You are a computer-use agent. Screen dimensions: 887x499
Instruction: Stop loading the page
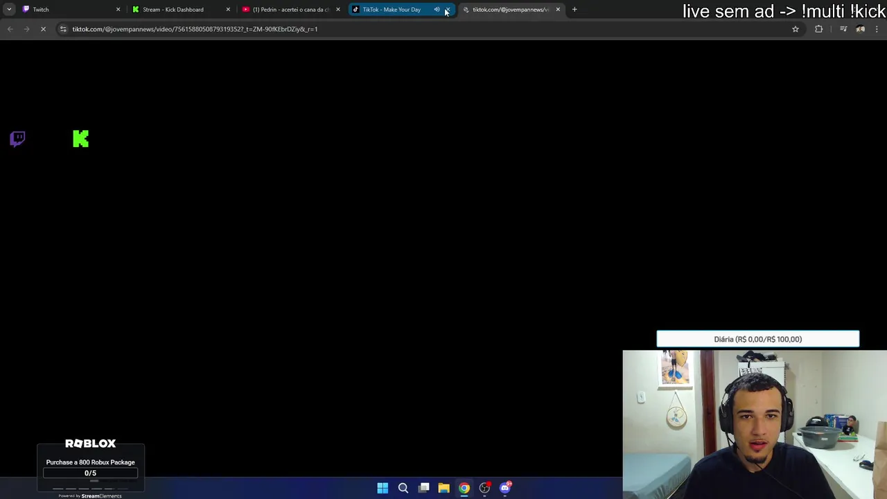[43, 29]
